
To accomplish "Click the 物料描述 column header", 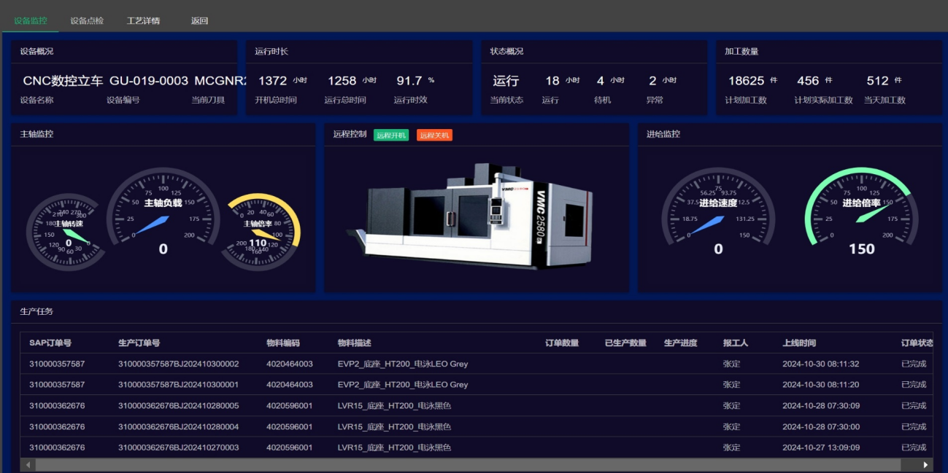I will click(x=355, y=343).
